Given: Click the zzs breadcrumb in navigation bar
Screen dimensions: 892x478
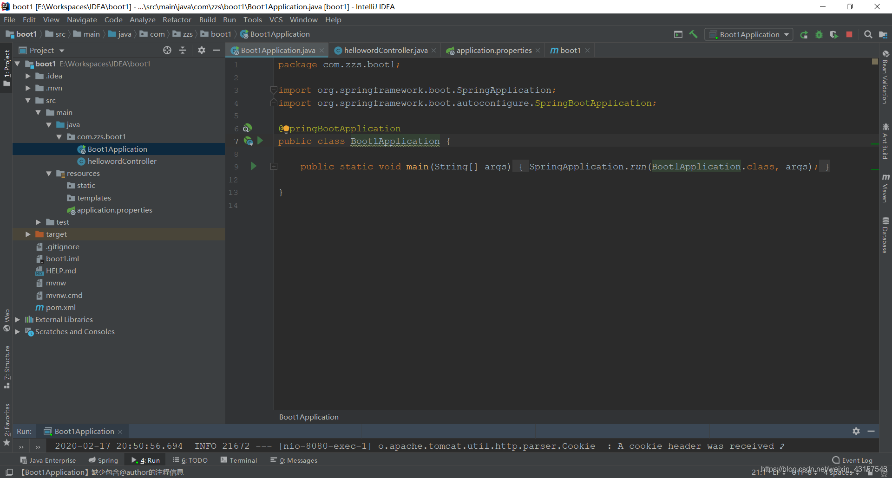Looking at the screenshot, I should (183, 34).
